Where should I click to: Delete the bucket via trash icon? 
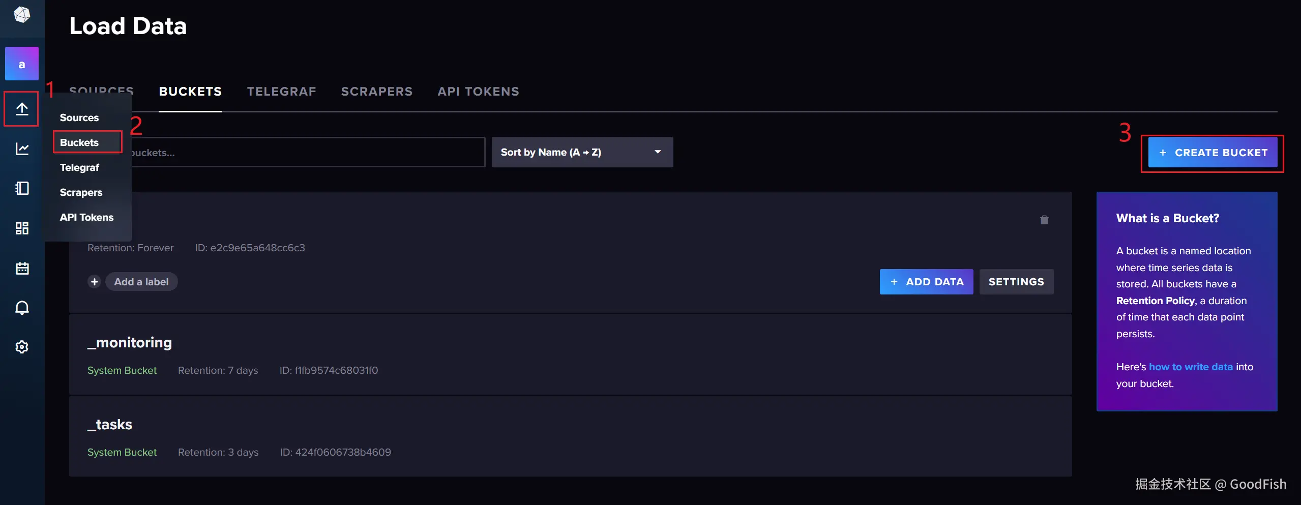pos(1044,220)
